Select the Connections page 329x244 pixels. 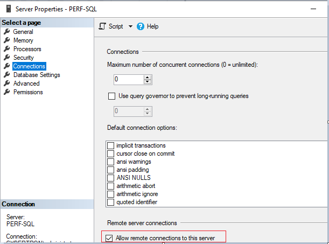29,66
